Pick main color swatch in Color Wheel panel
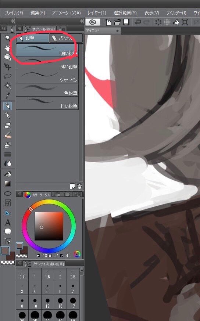 tap(19, 245)
